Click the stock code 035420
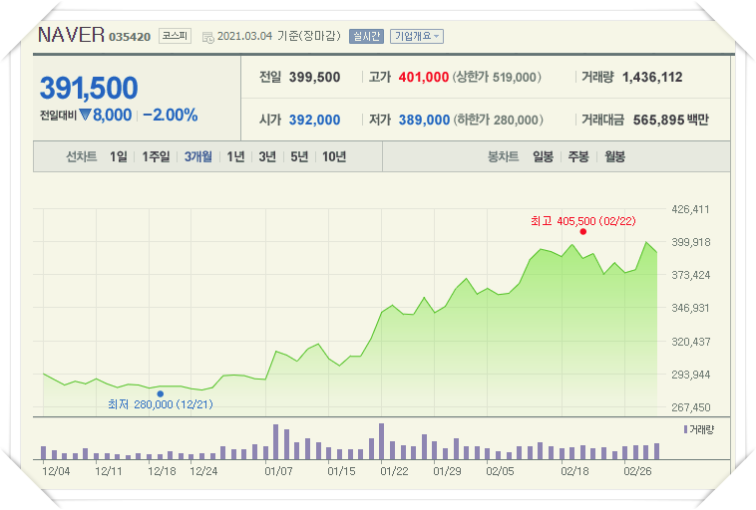The height and width of the screenshot is (510, 756). (x=130, y=37)
